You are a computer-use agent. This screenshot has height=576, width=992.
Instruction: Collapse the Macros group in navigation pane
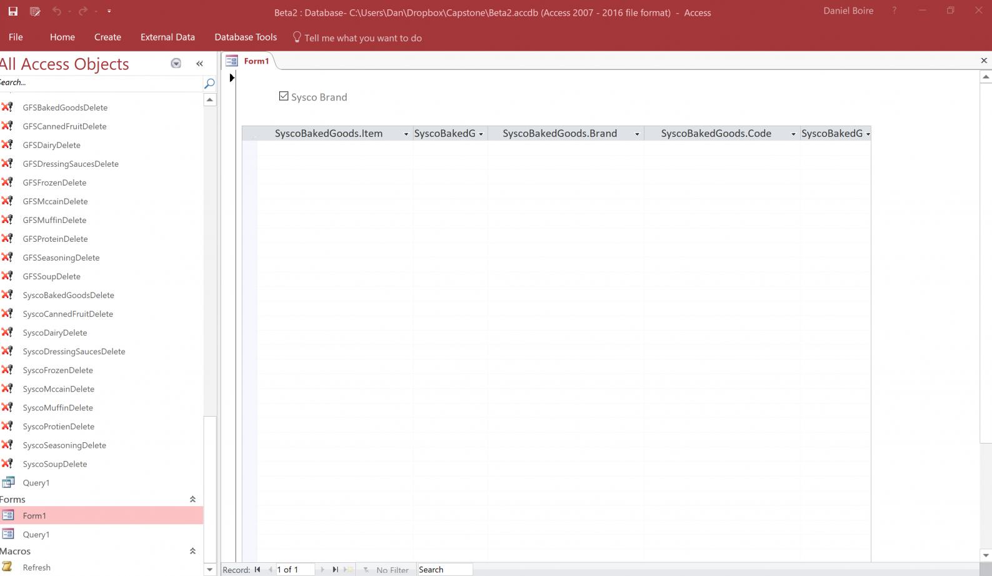192,551
